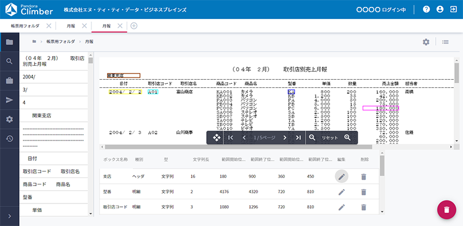Open the briefcase icon in sidebar
Viewport: 463px width, 226px height.
click(x=9, y=80)
